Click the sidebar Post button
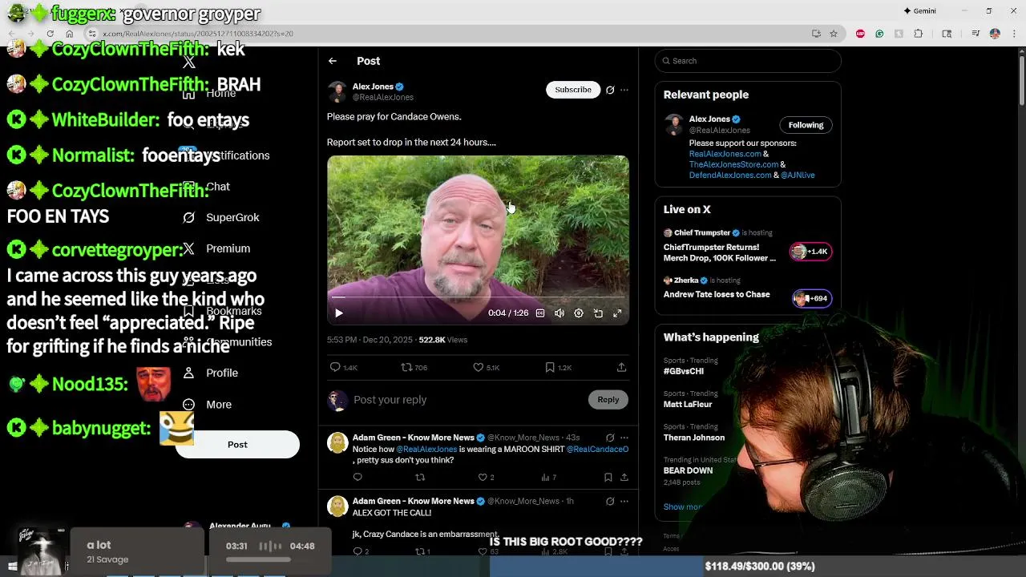The width and height of the screenshot is (1026, 577). 237,445
